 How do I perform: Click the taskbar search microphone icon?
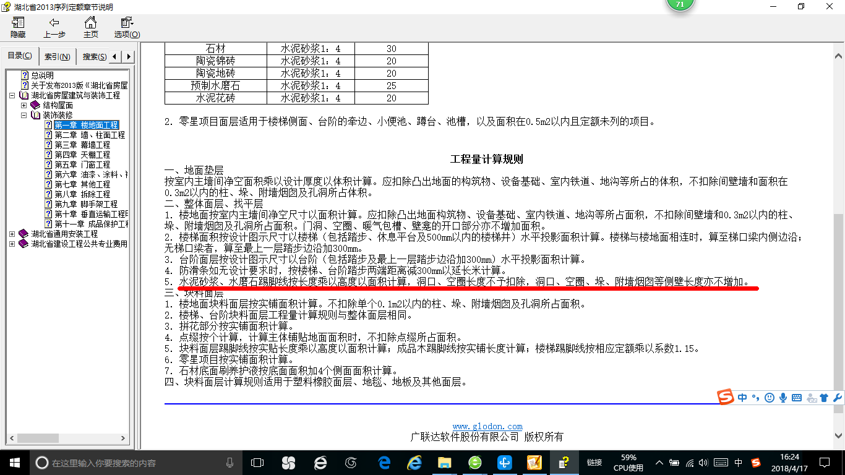pos(229,463)
